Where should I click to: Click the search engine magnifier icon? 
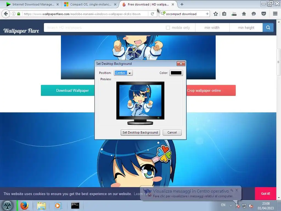click(163, 14)
